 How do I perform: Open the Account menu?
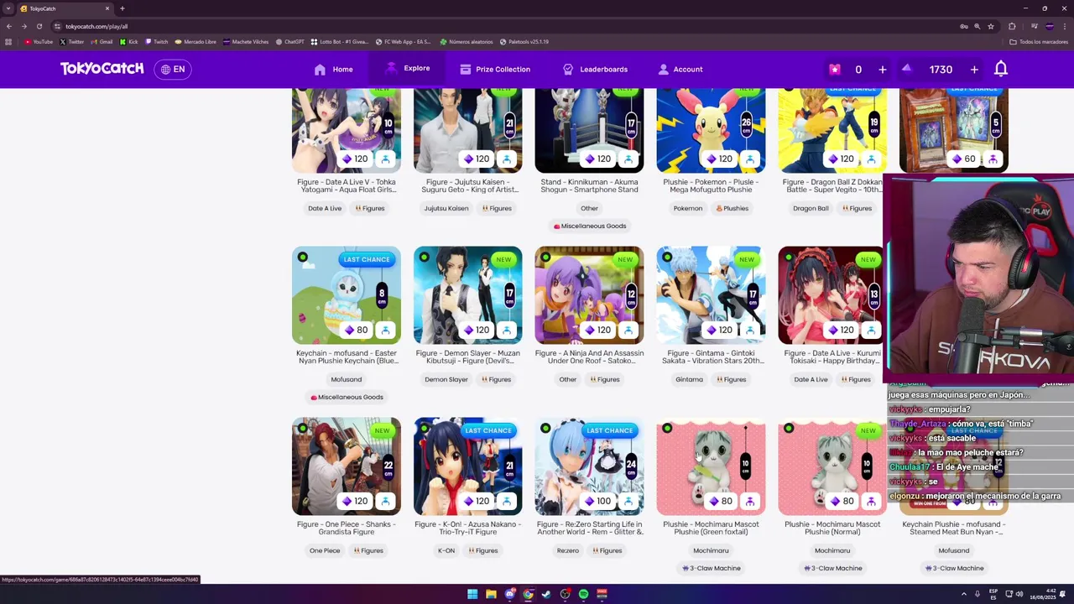680,70
